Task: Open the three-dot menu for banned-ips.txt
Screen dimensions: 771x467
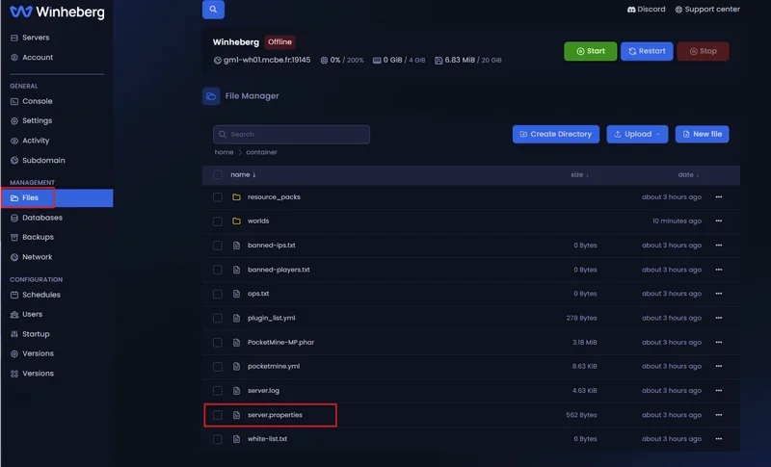Action: point(718,245)
